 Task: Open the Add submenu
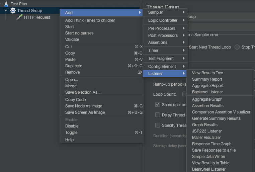(101, 12)
